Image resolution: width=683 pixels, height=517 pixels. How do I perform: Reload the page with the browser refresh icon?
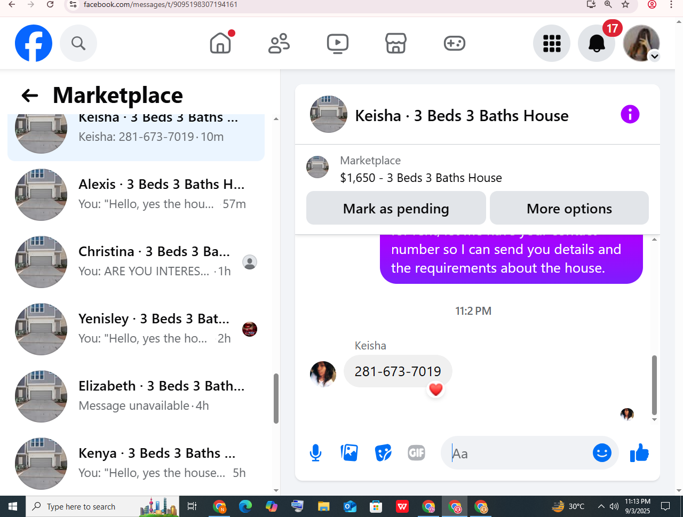[x=50, y=4]
